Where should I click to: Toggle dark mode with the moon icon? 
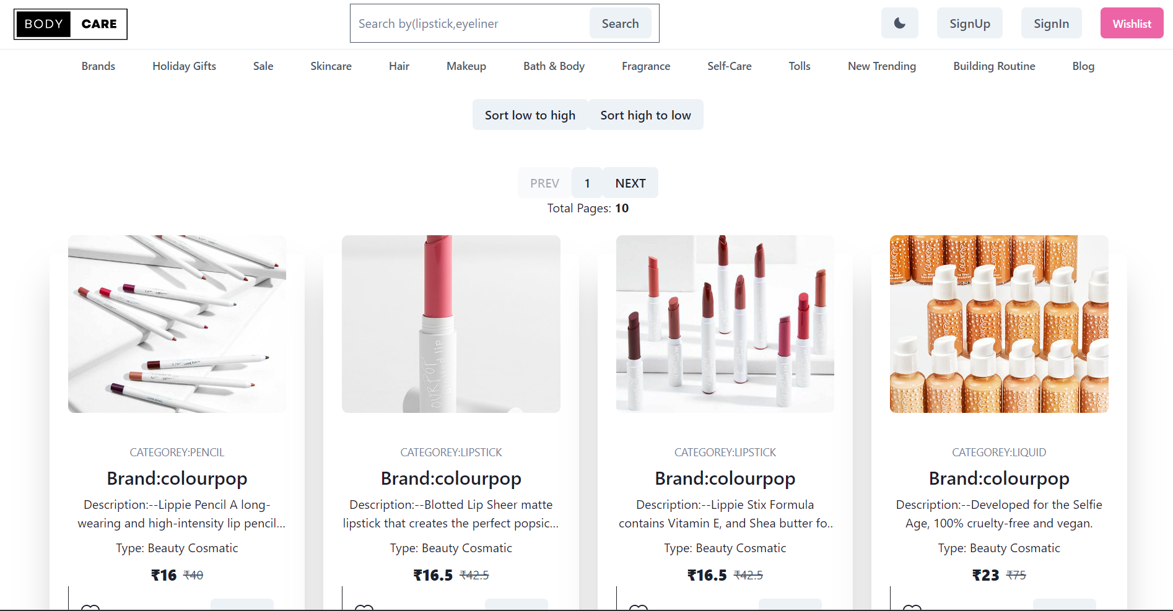pos(899,23)
